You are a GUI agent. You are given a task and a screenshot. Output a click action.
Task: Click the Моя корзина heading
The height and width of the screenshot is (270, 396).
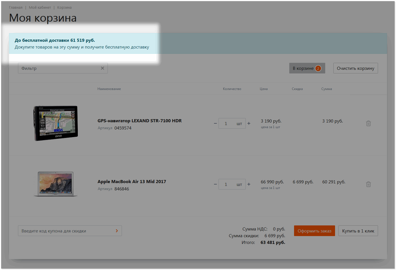[43, 18]
